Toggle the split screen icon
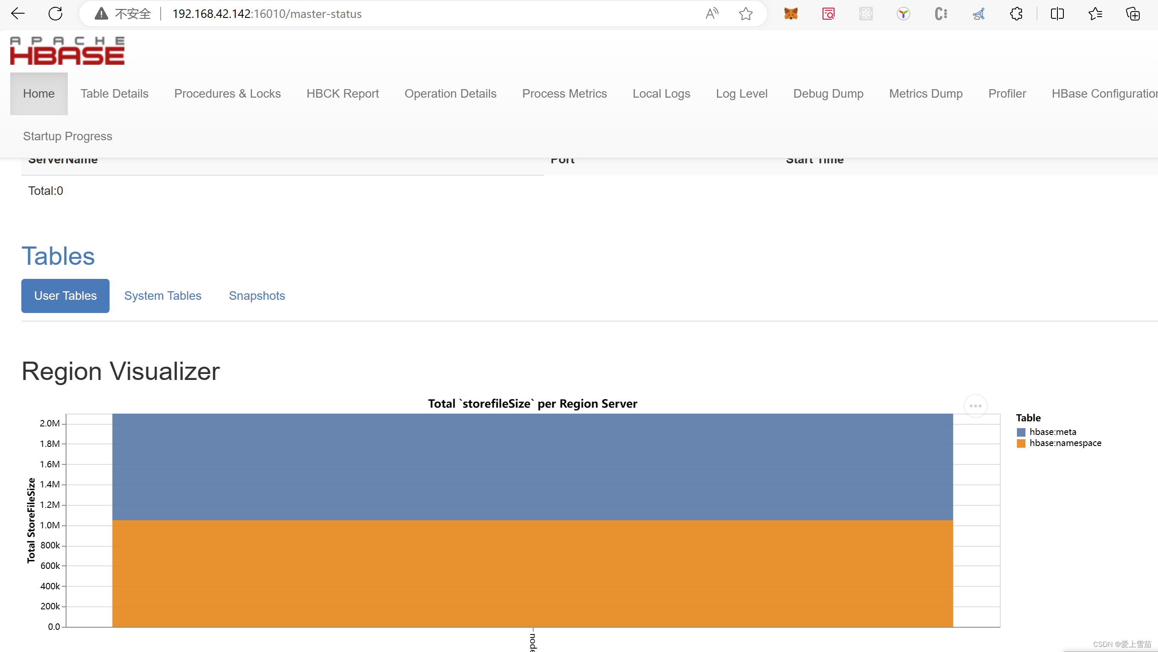This screenshot has height=652, width=1158. pos(1057,14)
